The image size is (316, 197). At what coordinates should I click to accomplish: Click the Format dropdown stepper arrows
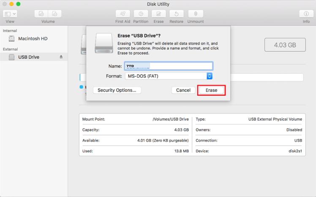coord(210,76)
